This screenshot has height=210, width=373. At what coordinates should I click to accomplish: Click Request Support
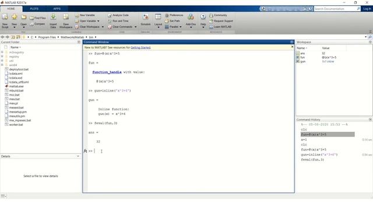[x=221, y=21]
